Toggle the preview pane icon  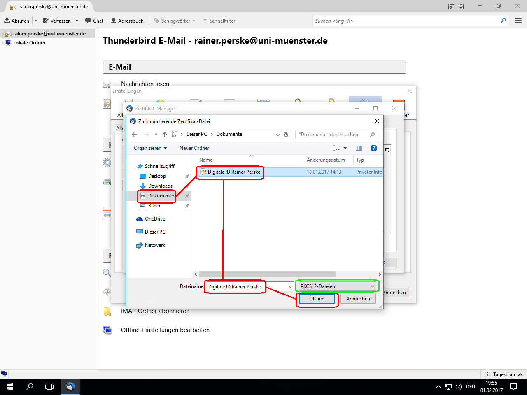click(x=359, y=148)
